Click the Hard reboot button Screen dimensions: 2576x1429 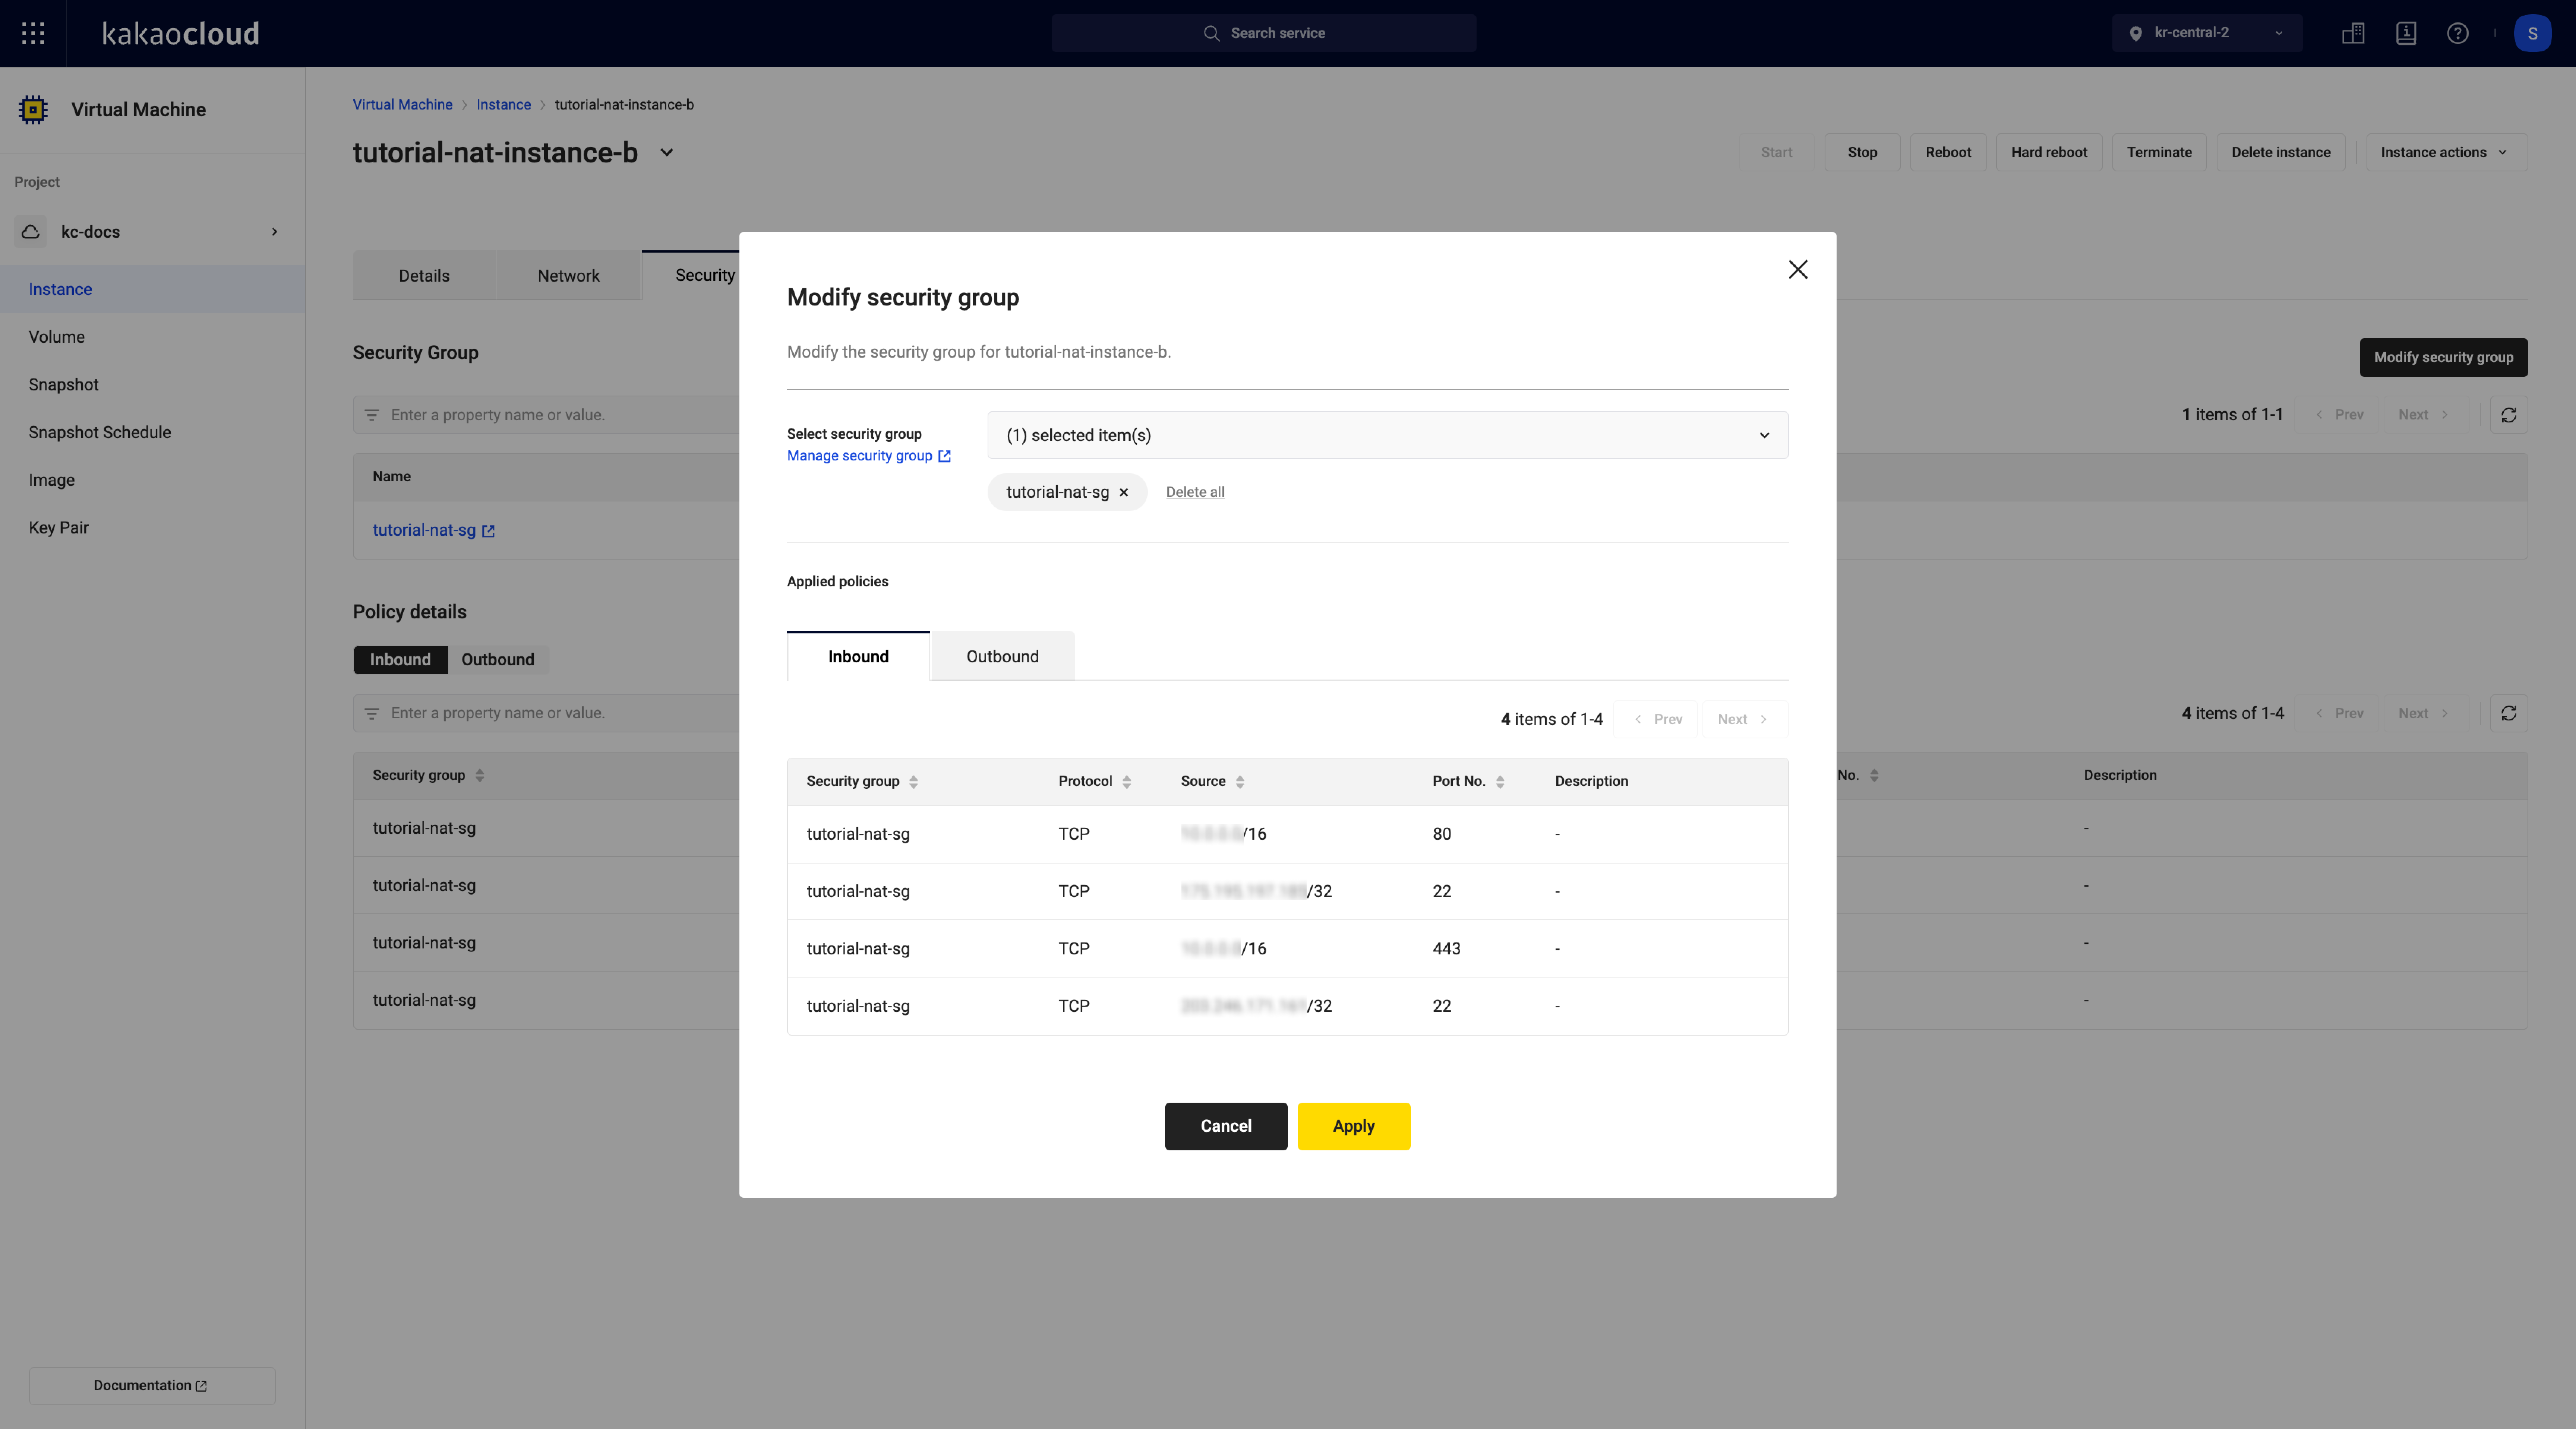coord(2049,153)
